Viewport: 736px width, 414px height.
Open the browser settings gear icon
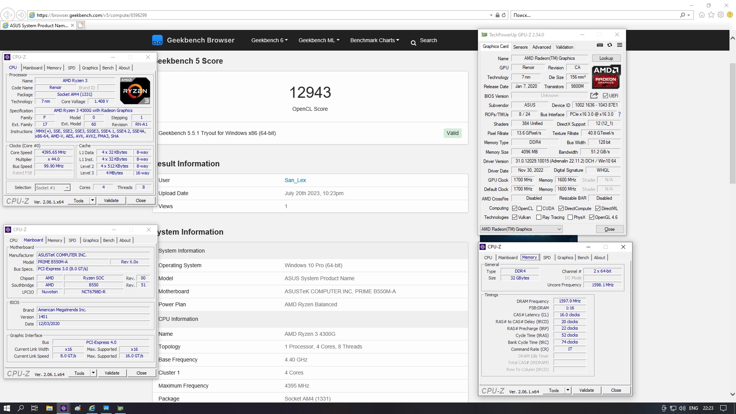pyautogui.click(x=721, y=15)
